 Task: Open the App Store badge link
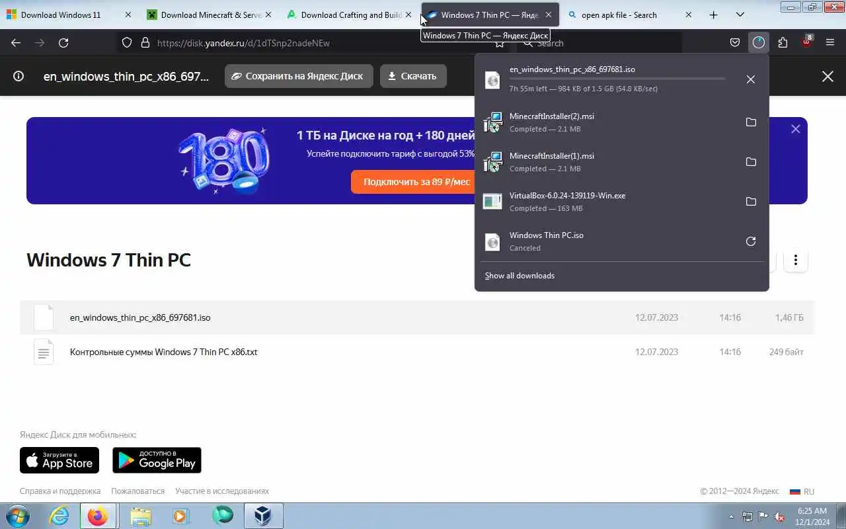point(59,460)
